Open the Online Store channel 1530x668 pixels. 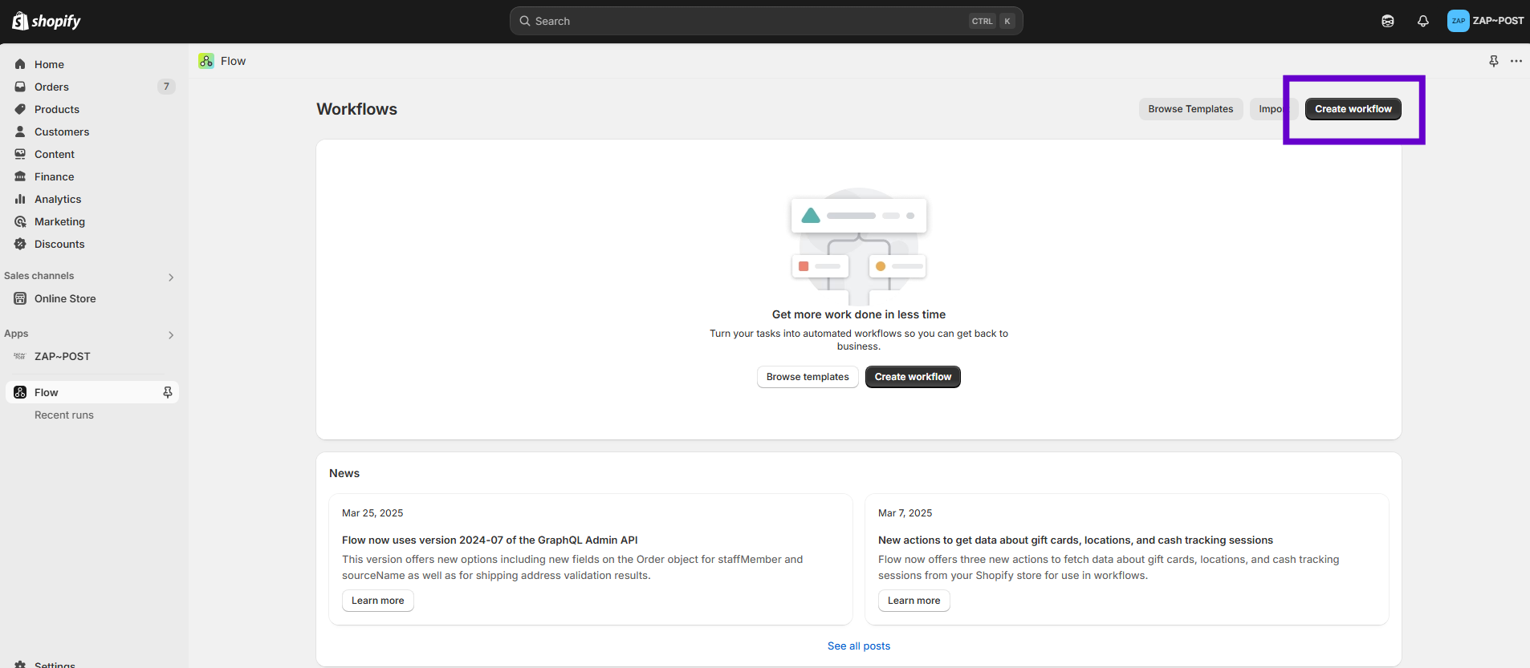(x=65, y=298)
